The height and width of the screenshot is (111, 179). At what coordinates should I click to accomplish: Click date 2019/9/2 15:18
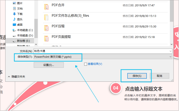(145, 37)
